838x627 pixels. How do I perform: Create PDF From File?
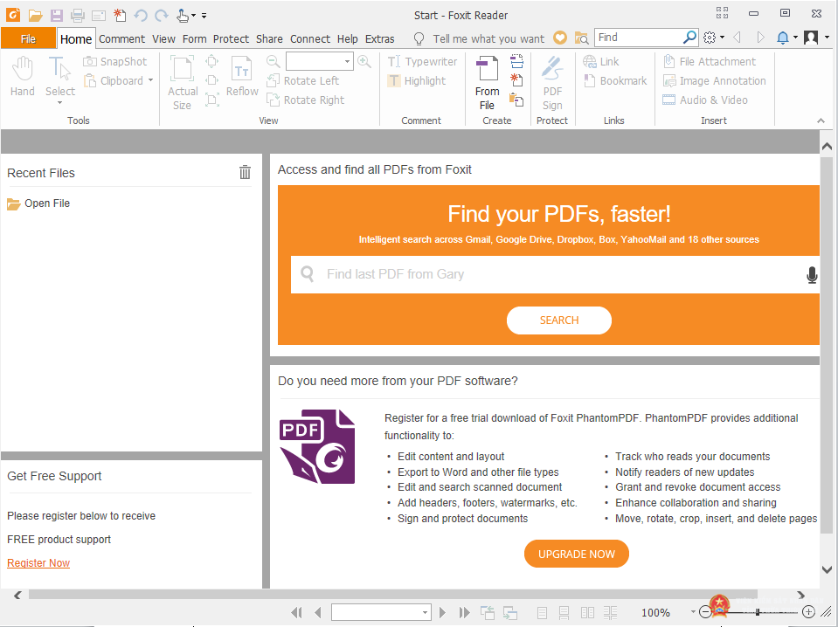pos(487,83)
